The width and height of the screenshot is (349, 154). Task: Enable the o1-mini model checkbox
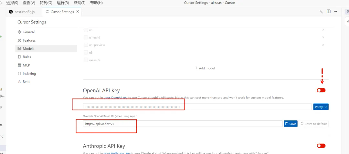(x=86, y=37)
